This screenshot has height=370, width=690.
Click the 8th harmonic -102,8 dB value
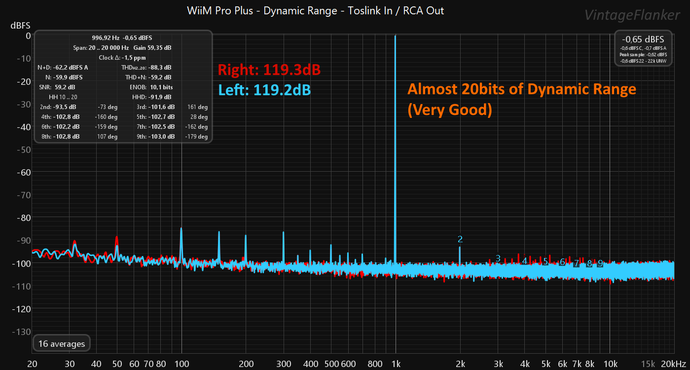click(x=67, y=137)
